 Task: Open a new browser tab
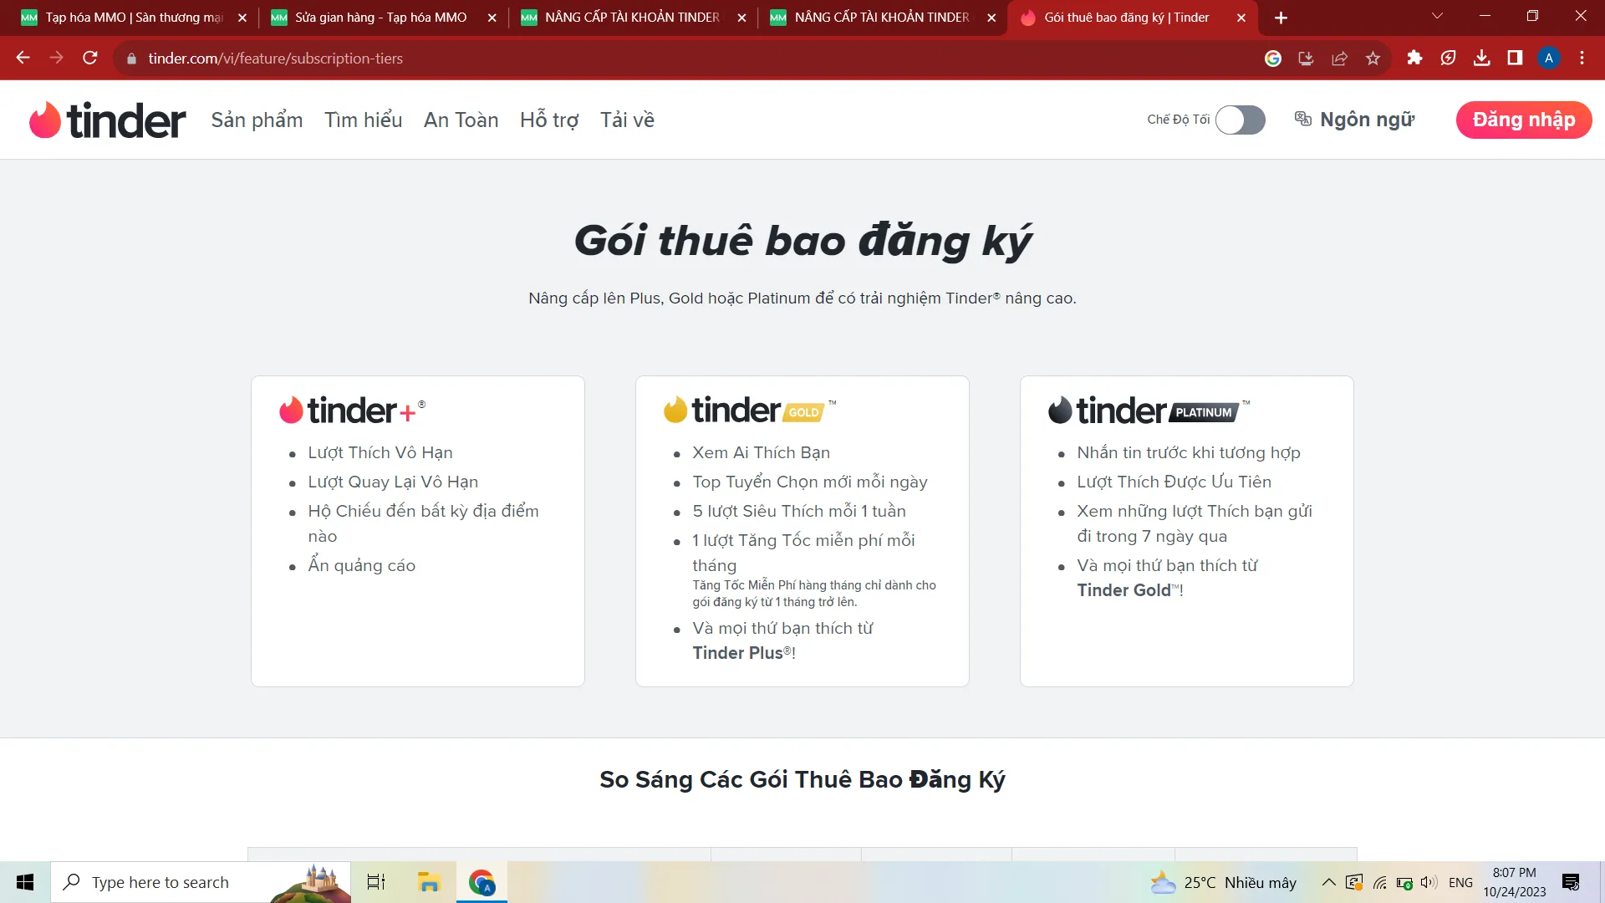[1281, 18]
